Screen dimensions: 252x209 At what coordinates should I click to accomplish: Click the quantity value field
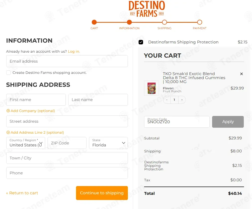(174, 100)
